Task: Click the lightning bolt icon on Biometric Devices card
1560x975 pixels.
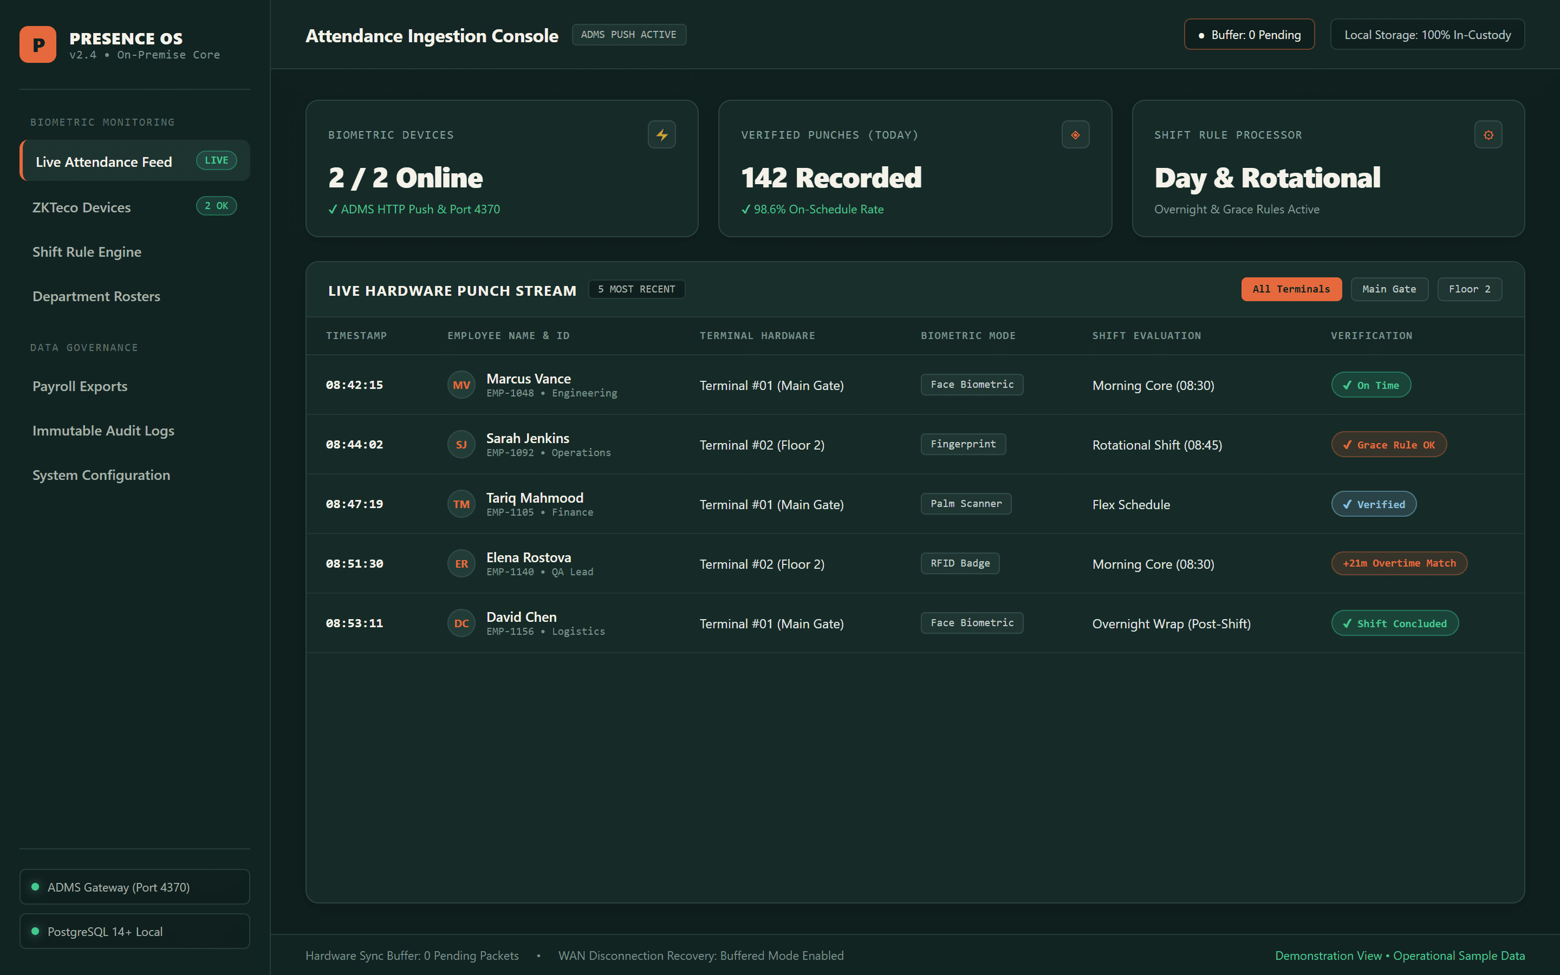Action: pos(661,135)
